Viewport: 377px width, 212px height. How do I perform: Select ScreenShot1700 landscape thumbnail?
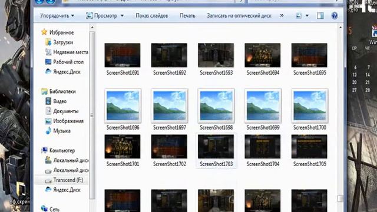(x=309, y=106)
